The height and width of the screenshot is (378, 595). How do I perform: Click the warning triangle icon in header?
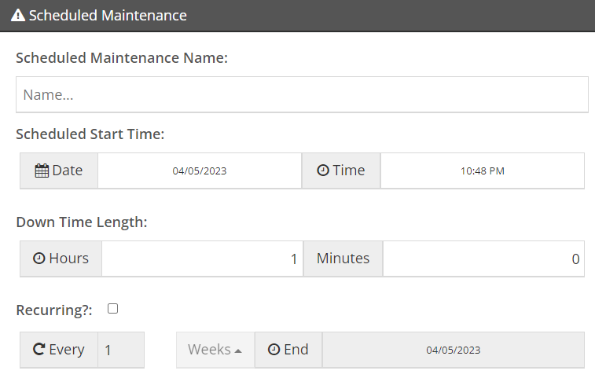tap(18, 16)
